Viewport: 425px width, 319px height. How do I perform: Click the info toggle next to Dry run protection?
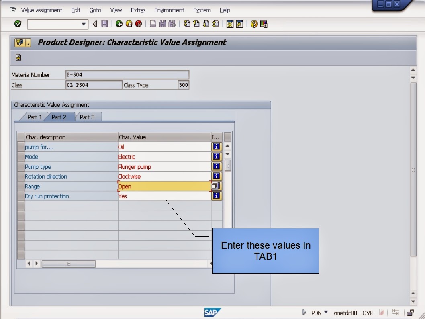[216, 196]
